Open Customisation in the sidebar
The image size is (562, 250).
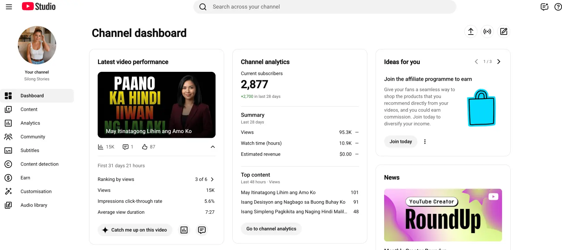pyautogui.click(x=37, y=192)
